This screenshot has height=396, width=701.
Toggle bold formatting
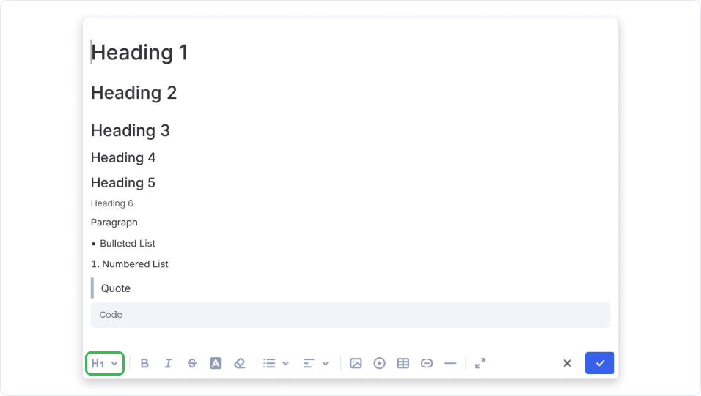click(x=144, y=363)
